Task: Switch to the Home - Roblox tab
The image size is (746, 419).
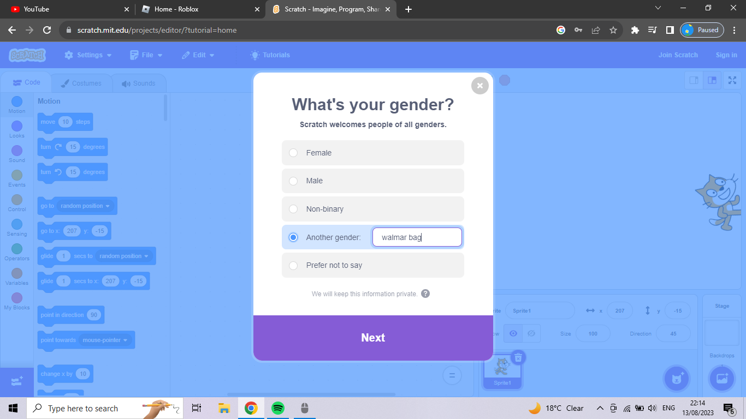Action: (200, 9)
